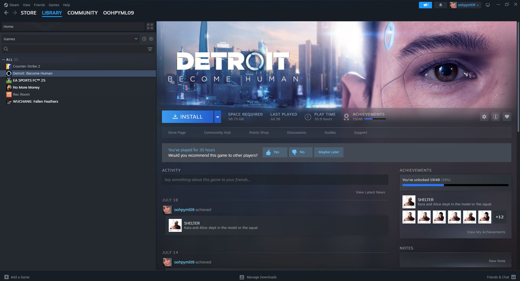Open the Points Shop tab
Viewport: 520px width, 281px height.
(x=259, y=133)
